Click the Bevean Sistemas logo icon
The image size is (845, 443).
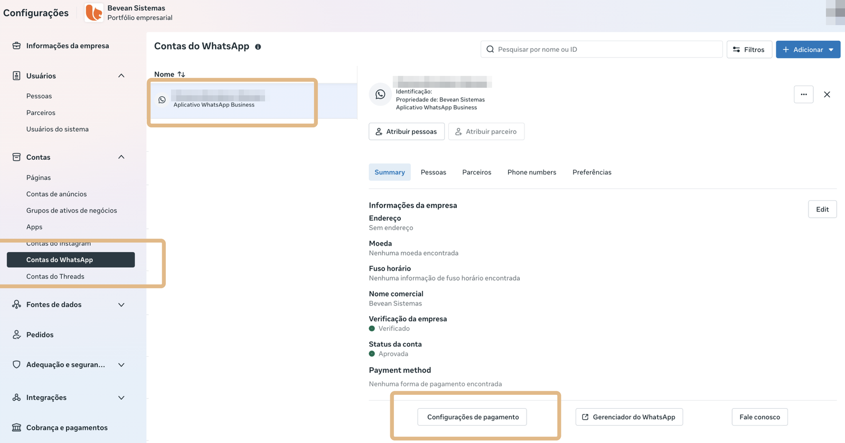point(94,13)
